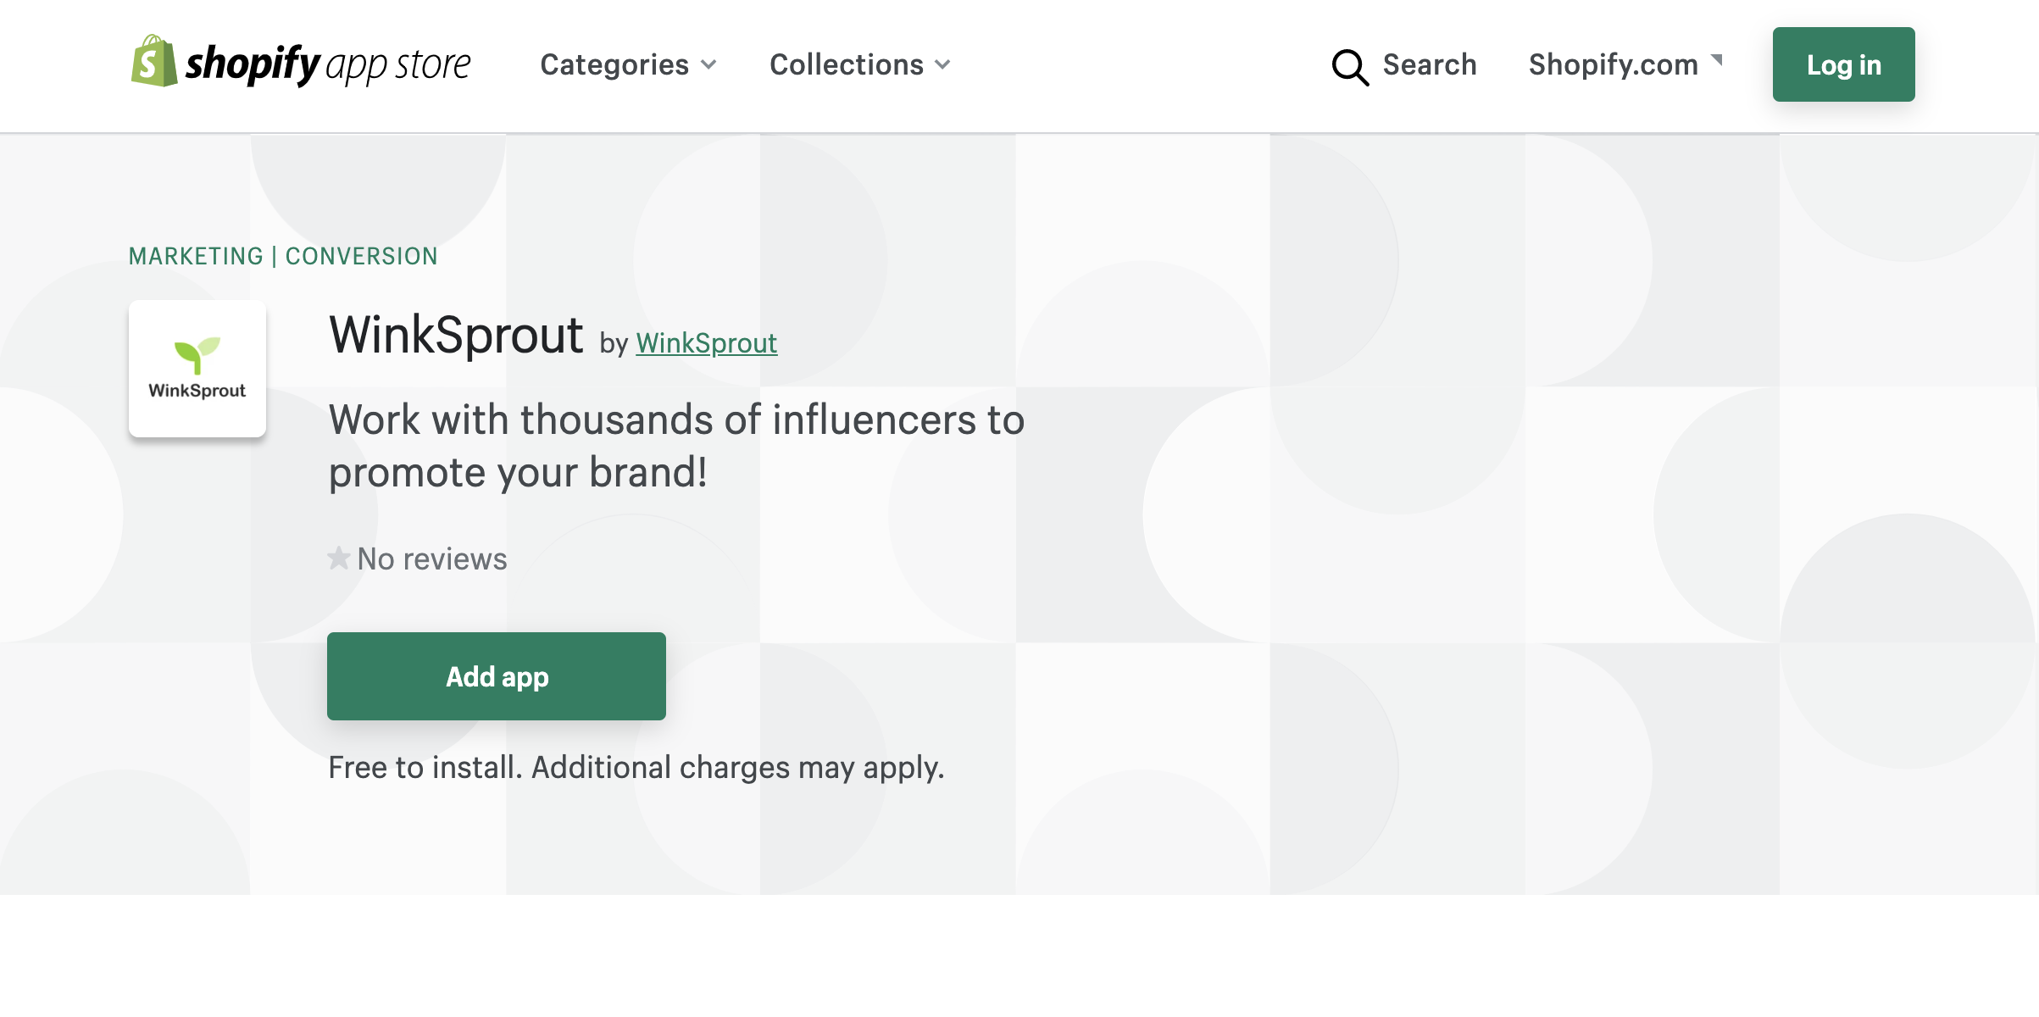Open the Collections menu
Screen dimensions: 2039x1017
pyautogui.click(x=846, y=65)
